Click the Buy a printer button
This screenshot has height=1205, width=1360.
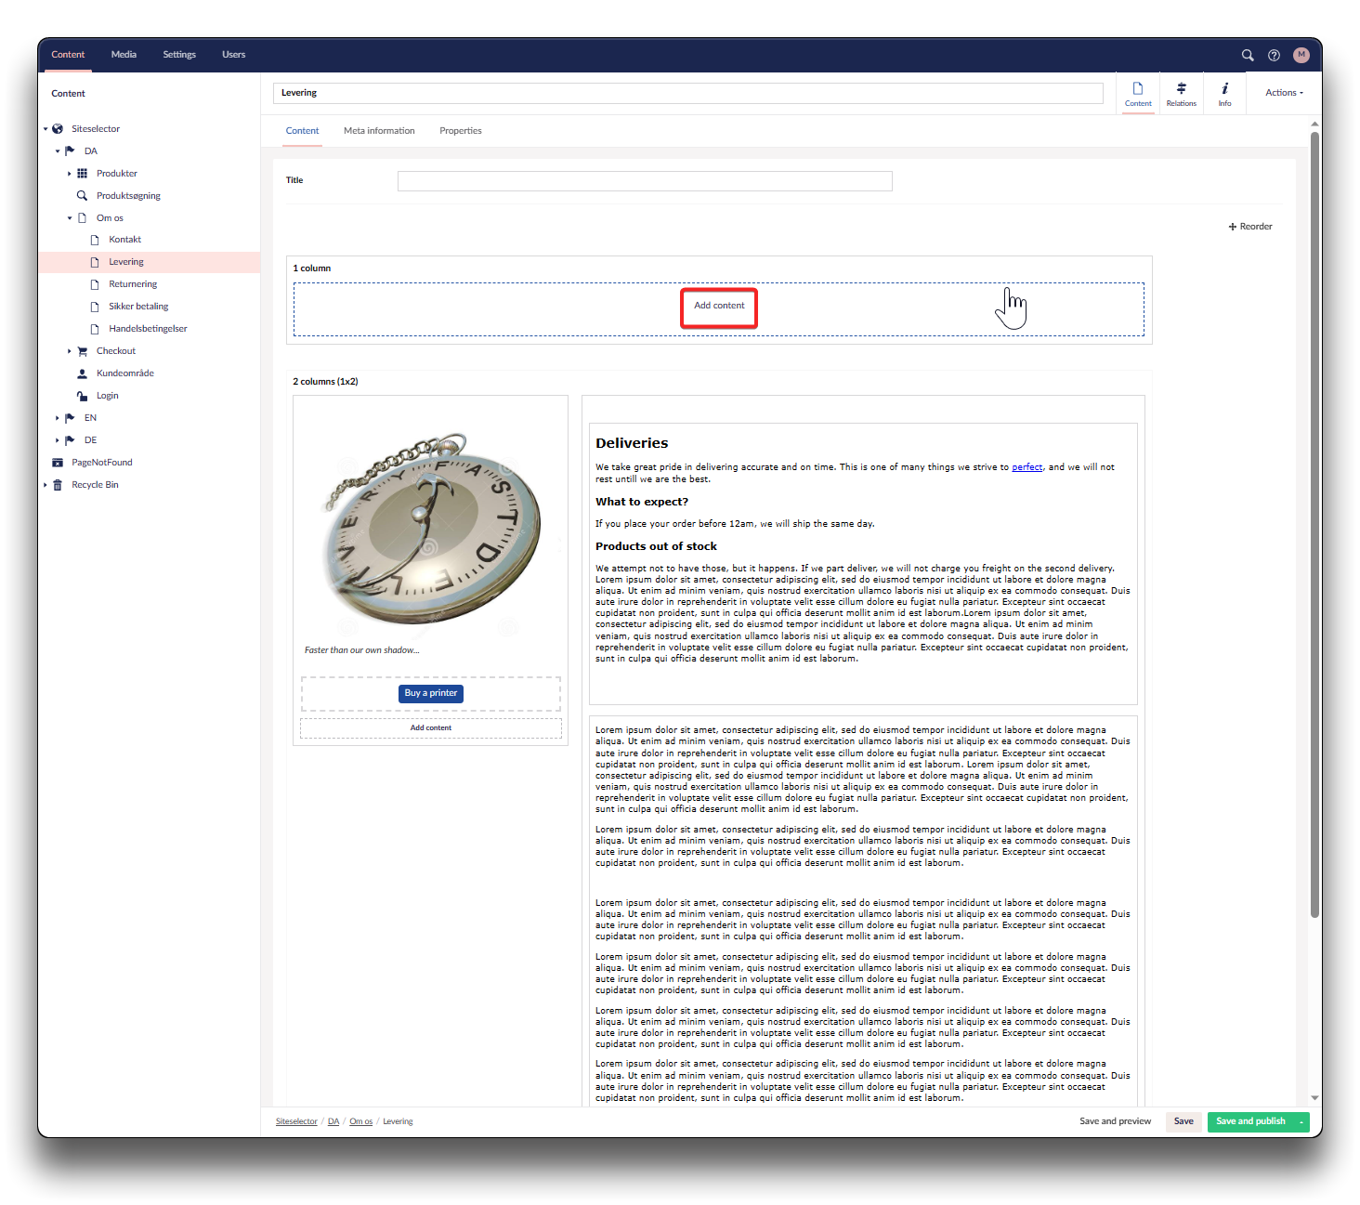point(430,693)
